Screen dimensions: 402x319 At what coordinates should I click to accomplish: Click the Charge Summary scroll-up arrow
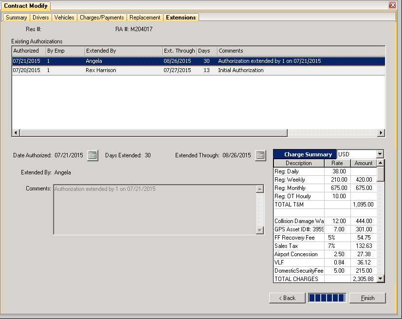click(x=381, y=163)
